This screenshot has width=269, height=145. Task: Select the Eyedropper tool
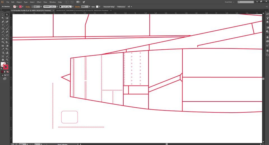[x=3, y=49]
